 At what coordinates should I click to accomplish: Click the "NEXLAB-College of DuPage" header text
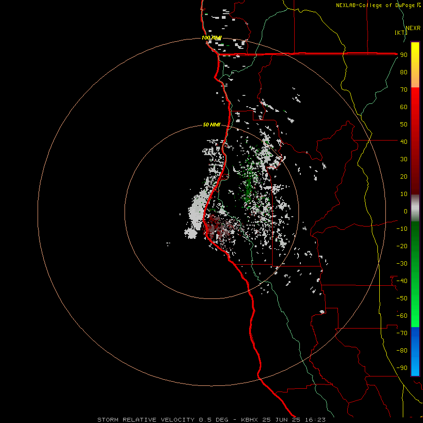coord(375,5)
